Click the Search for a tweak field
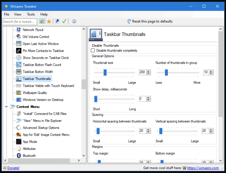 pyautogui.click(x=20, y=22)
